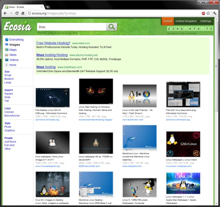Filter people to Other
The width and height of the screenshot is (220, 207).
click(x=8, y=149)
